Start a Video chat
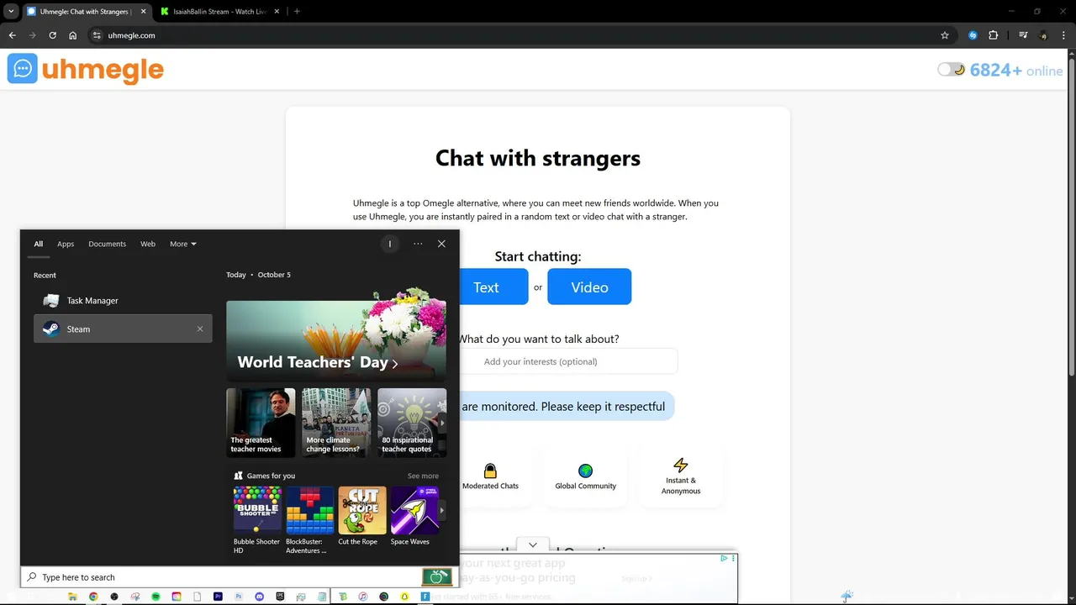The width and height of the screenshot is (1076, 605). pyautogui.click(x=589, y=287)
